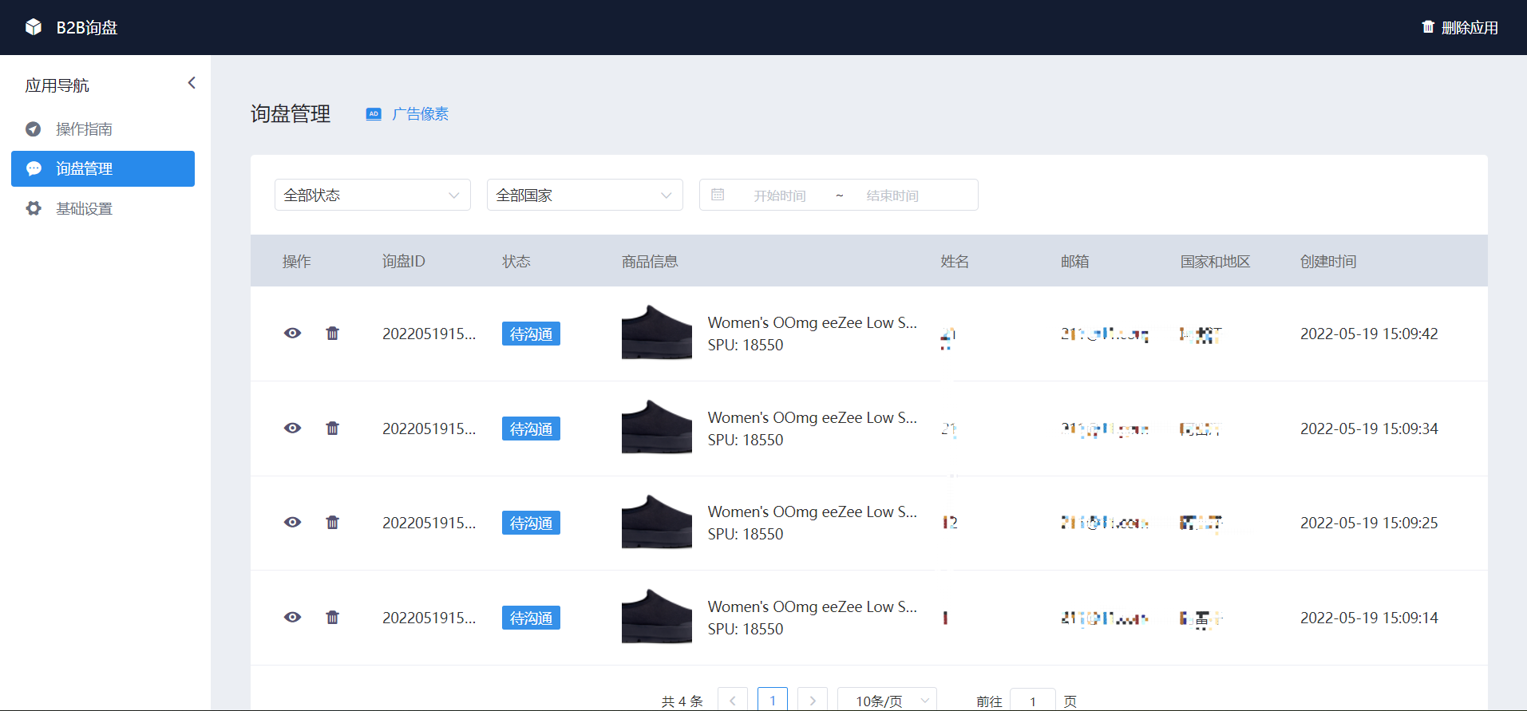
Task: Click shoe thumbnail in the 15:09:42 row
Action: click(x=657, y=332)
